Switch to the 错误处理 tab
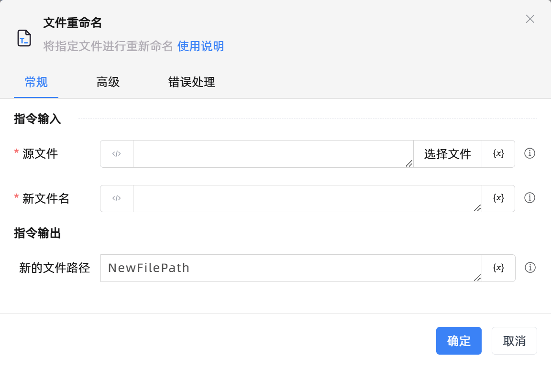The height and width of the screenshot is (368, 551). pos(191,82)
